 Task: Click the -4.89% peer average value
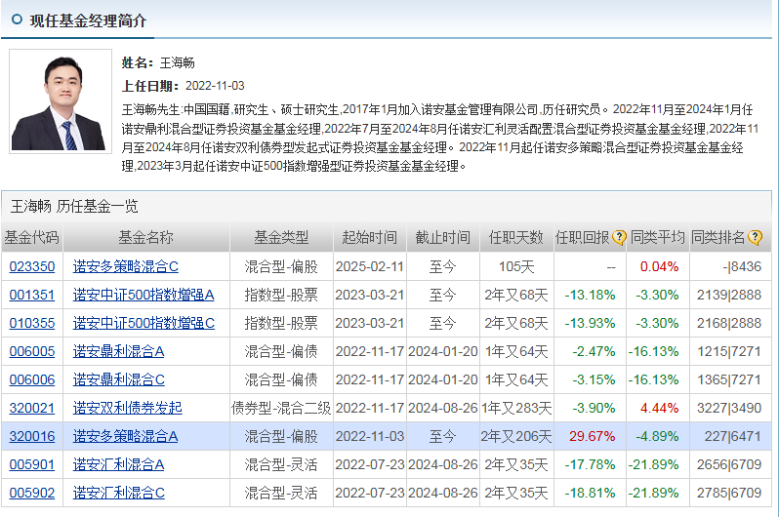[x=657, y=437]
